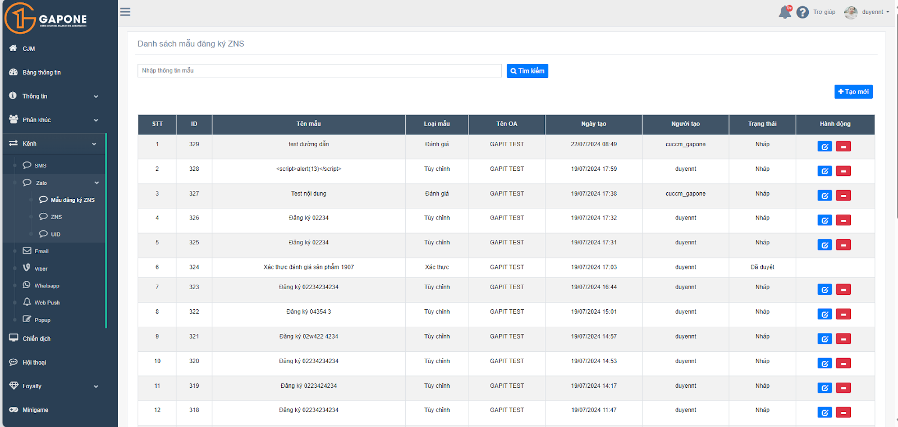The height and width of the screenshot is (427, 898).
Task: Edit template ID 318
Action: pos(824,412)
